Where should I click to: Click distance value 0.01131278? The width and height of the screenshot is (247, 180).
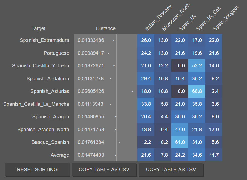[x=91, y=79]
